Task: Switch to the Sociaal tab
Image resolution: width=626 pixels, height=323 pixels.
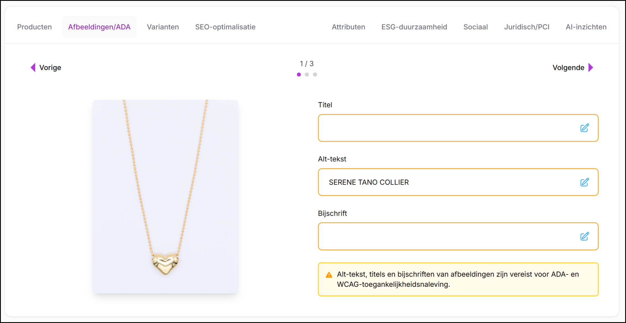Action: (x=475, y=27)
